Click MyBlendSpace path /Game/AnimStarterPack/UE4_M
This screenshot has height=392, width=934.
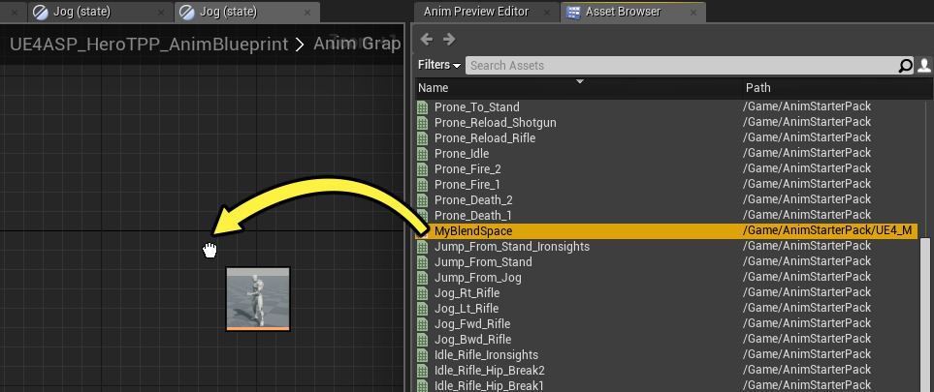(x=827, y=230)
